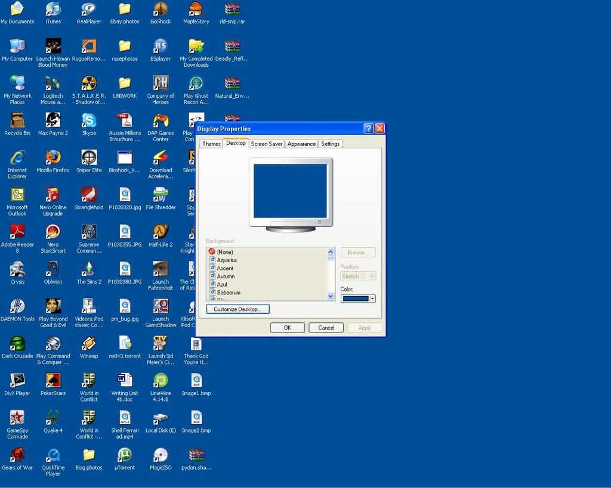Viewport: 611px width, 488px height.
Task: Select the Winamp desktop shortcut
Action: 89,344
